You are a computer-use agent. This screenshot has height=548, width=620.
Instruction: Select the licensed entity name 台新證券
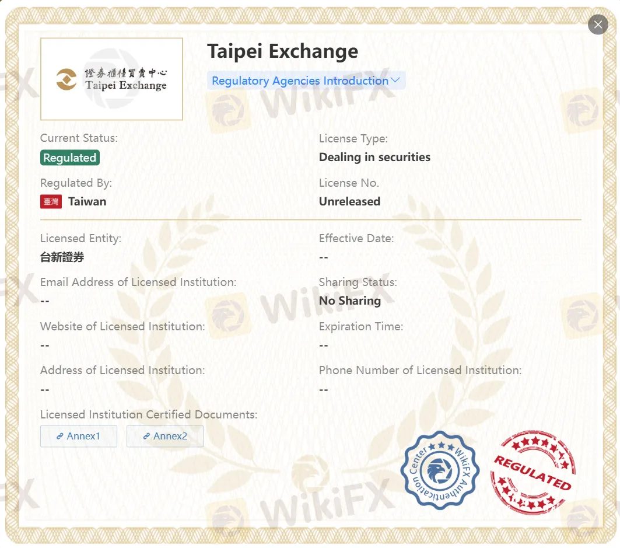tap(62, 257)
